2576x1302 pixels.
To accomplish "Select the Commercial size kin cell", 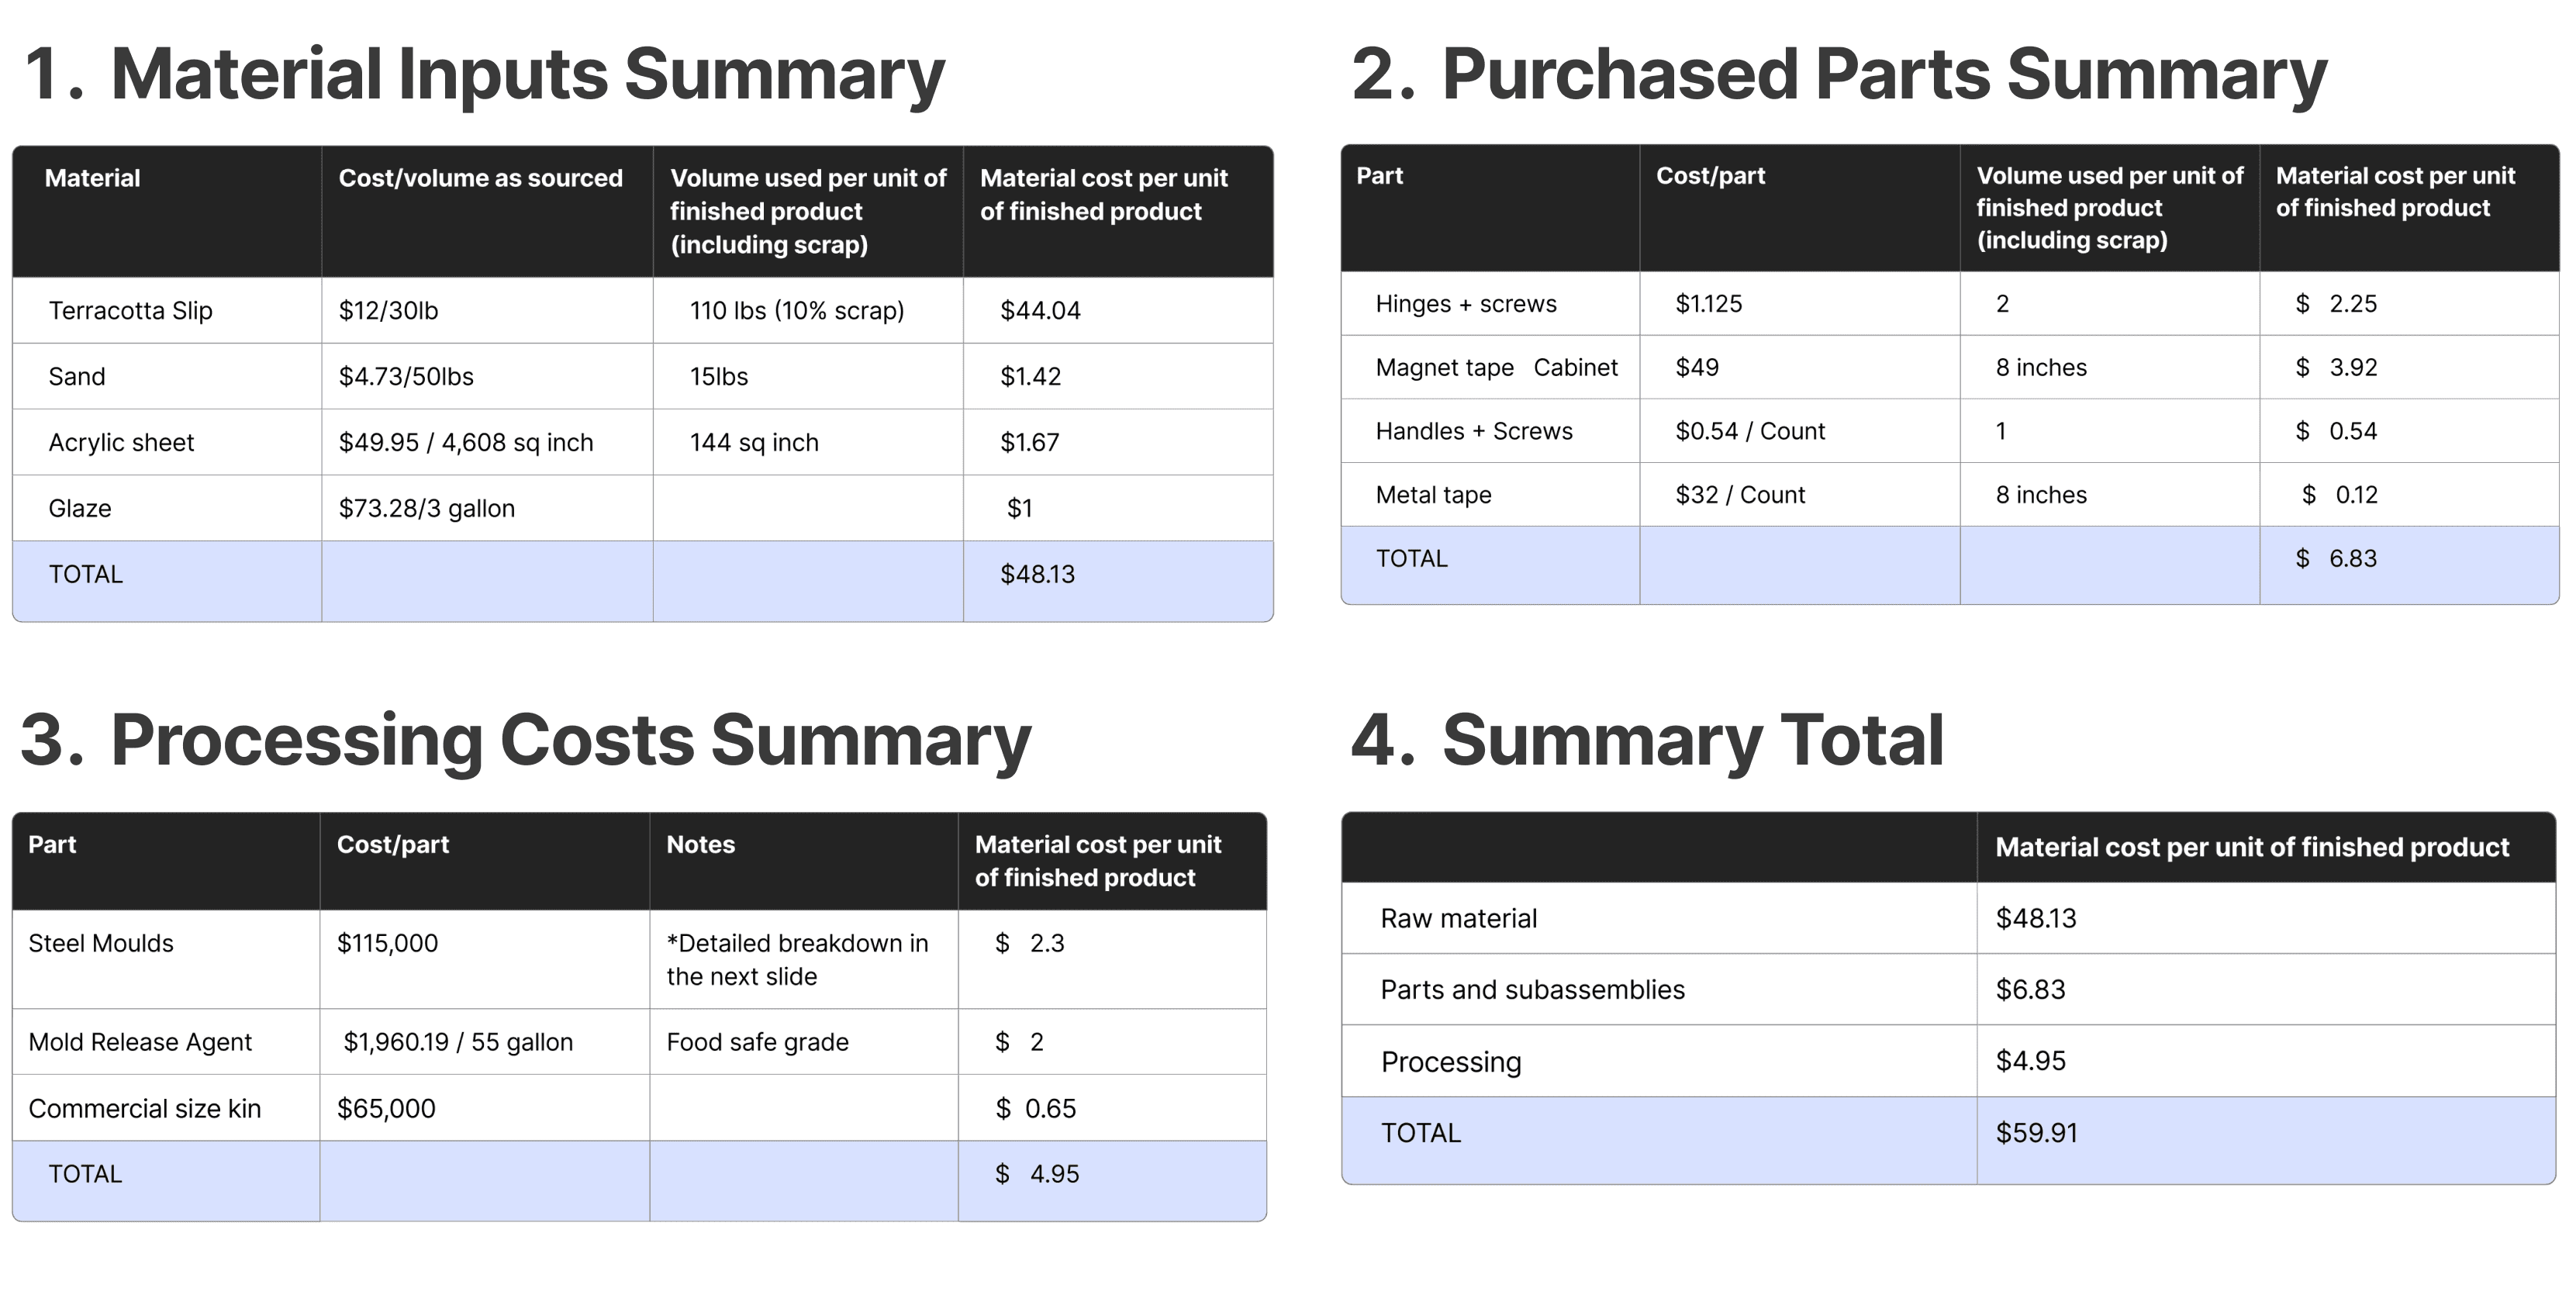I will (x=145, y=1109).
